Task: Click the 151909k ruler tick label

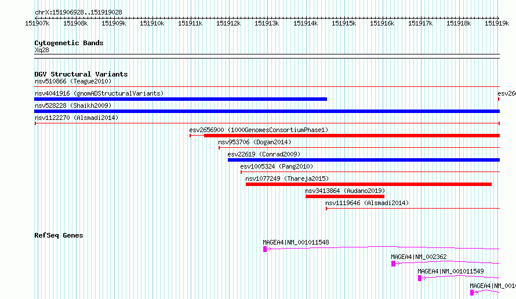Action: 114,23
